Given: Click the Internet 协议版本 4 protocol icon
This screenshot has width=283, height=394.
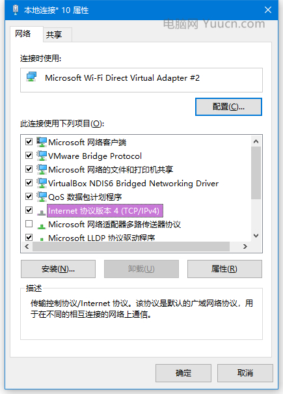Looking at the screenshot, I should point(42,212).
